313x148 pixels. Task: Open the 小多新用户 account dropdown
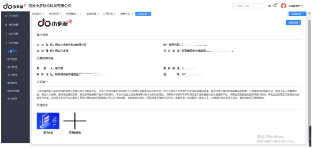[295, 6]
